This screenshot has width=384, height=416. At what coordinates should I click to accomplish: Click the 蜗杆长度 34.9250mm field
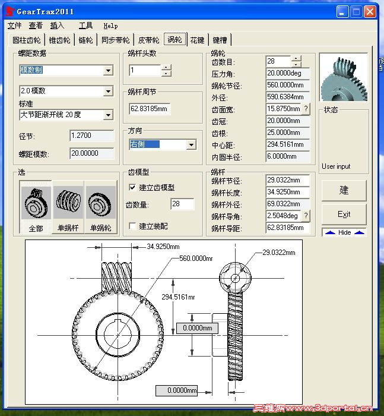[x=287, y=192]
